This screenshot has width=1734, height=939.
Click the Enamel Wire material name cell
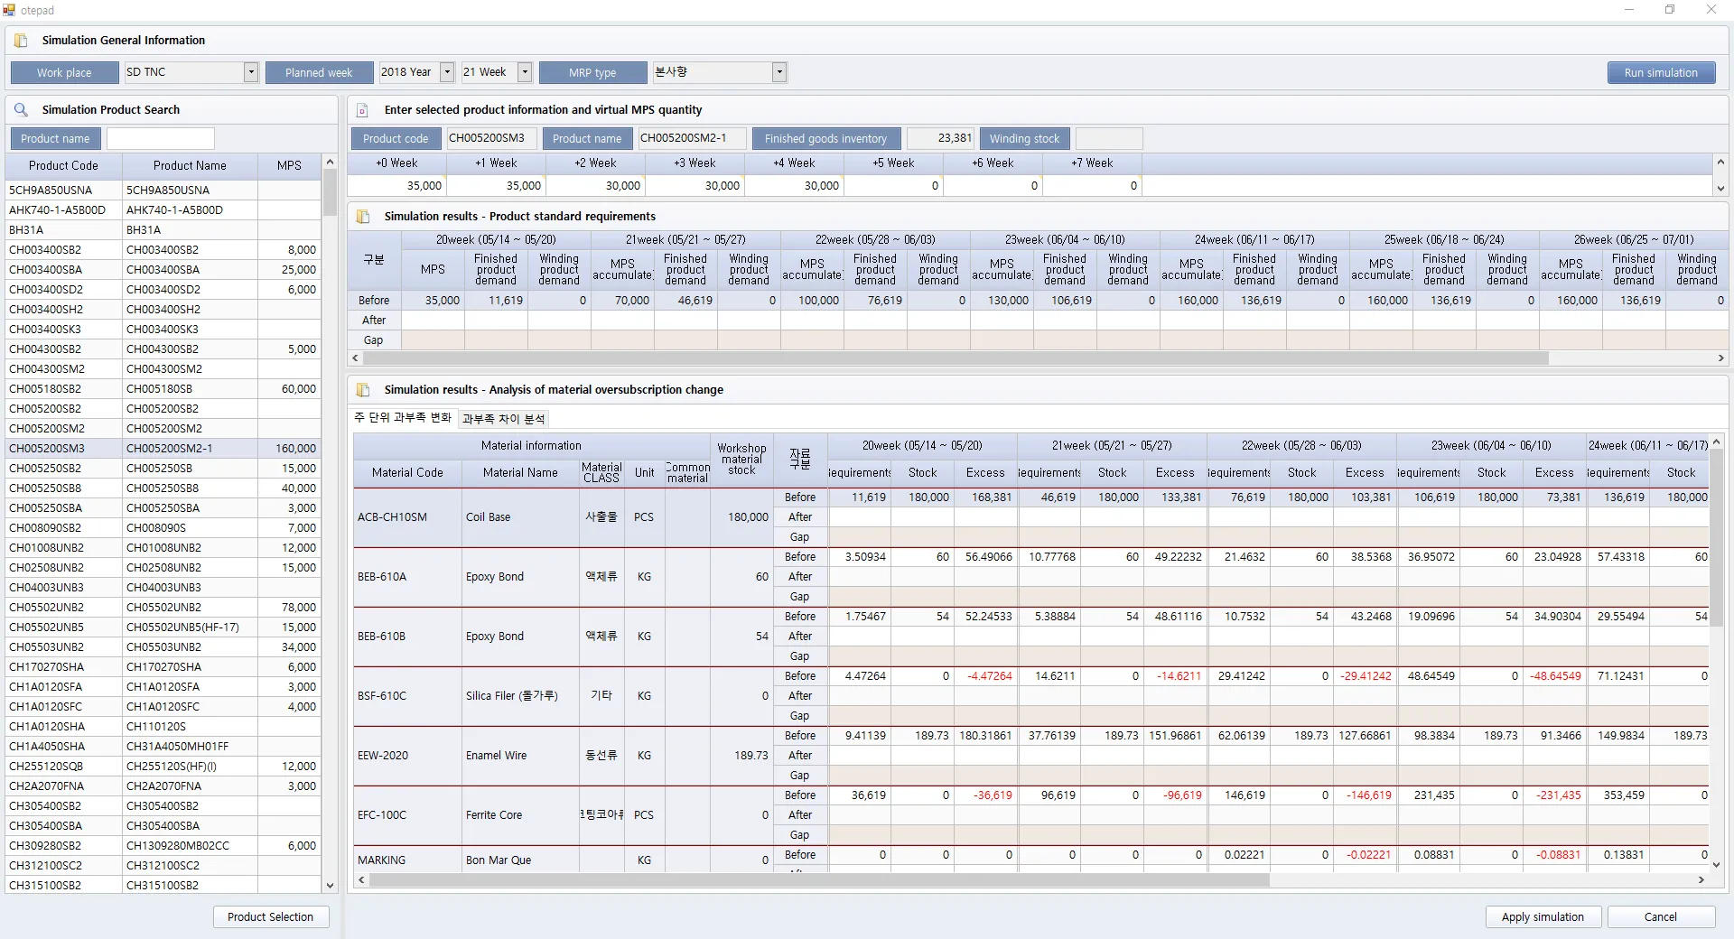coord(520,756)
